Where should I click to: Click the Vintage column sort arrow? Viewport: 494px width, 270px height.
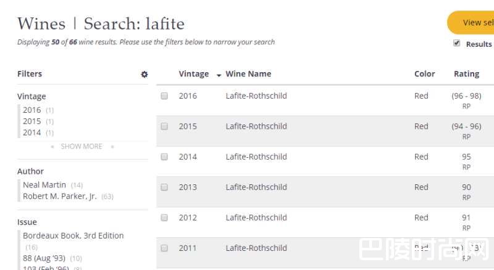[219, 75]
